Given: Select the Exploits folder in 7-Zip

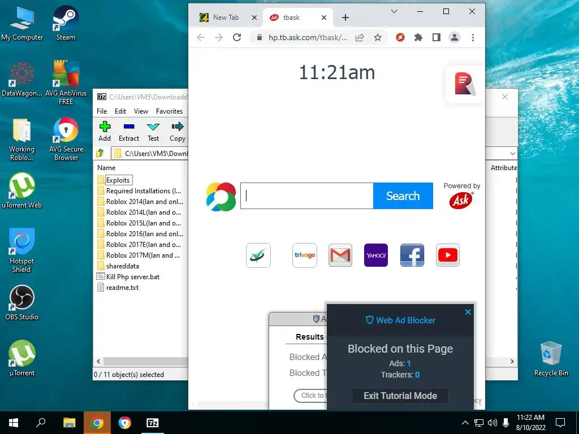Looking at the screenshot, I should coord(118,180).
